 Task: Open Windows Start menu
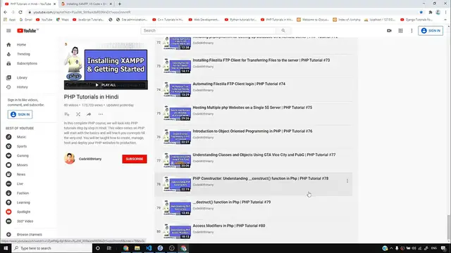click(x=6, y=248)
